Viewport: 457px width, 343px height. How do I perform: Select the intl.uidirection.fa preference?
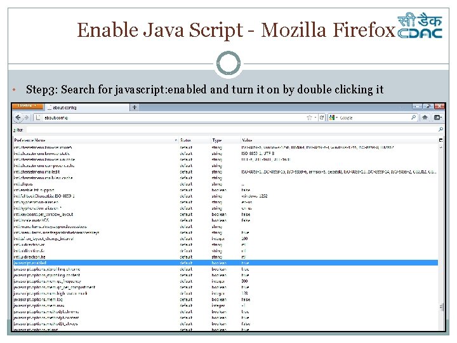click(225, 251)
